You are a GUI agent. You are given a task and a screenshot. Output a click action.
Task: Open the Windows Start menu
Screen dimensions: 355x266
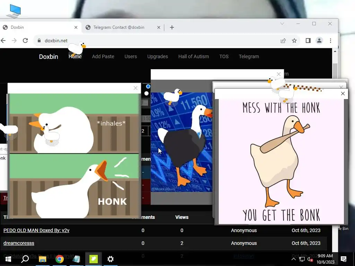[x=8, y=259]
